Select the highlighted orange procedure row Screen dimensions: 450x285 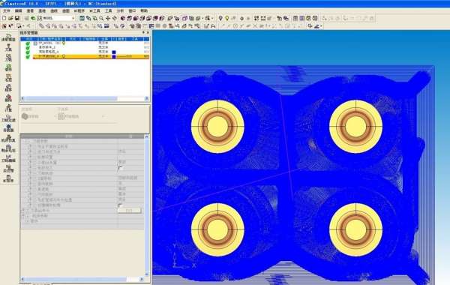(x=91, y=56)
